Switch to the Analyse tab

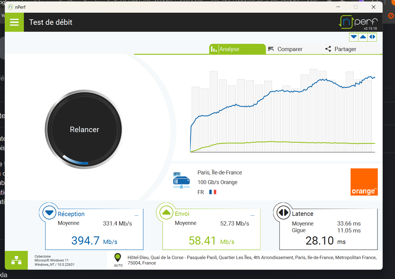coord(237,49)
